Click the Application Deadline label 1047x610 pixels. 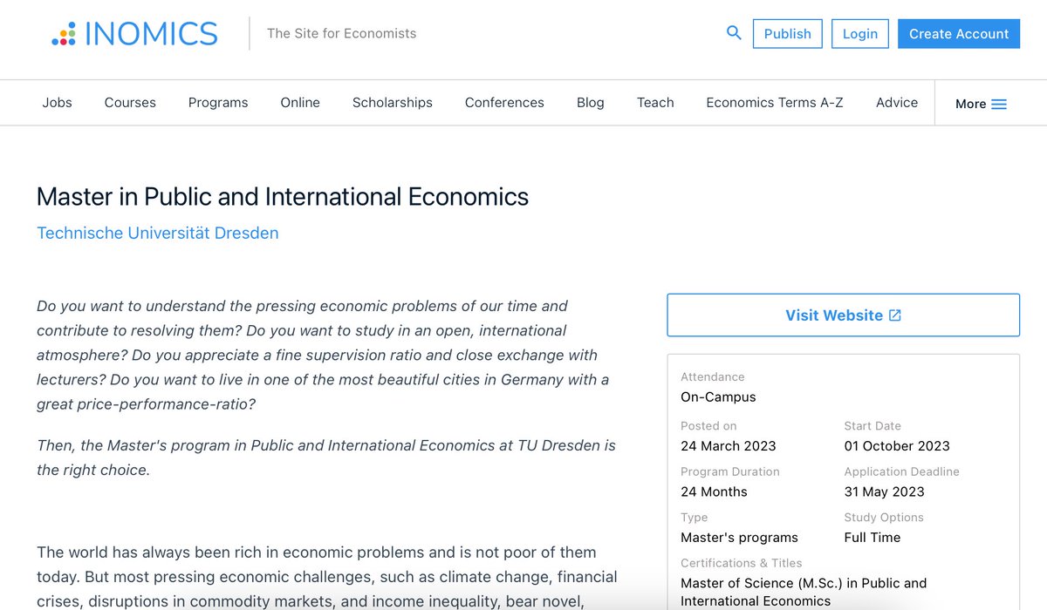click(x=901, y=471)
